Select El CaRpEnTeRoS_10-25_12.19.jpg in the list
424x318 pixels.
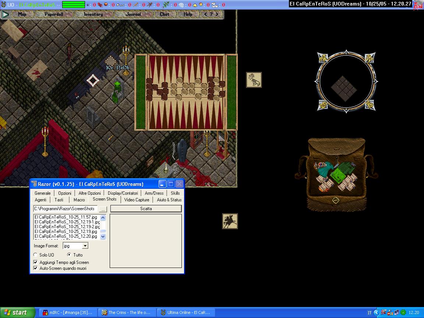click(x=67, y=232)
